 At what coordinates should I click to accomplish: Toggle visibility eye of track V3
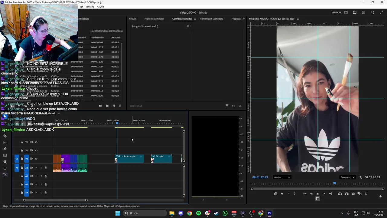coord(36,142)
